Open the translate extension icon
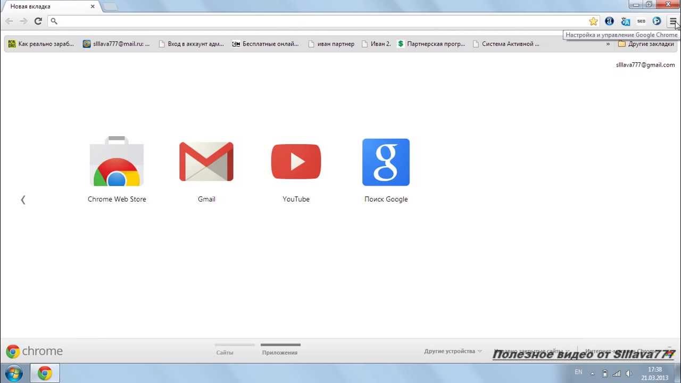Viewport: 681px width, 383px height. click(626, 21)
